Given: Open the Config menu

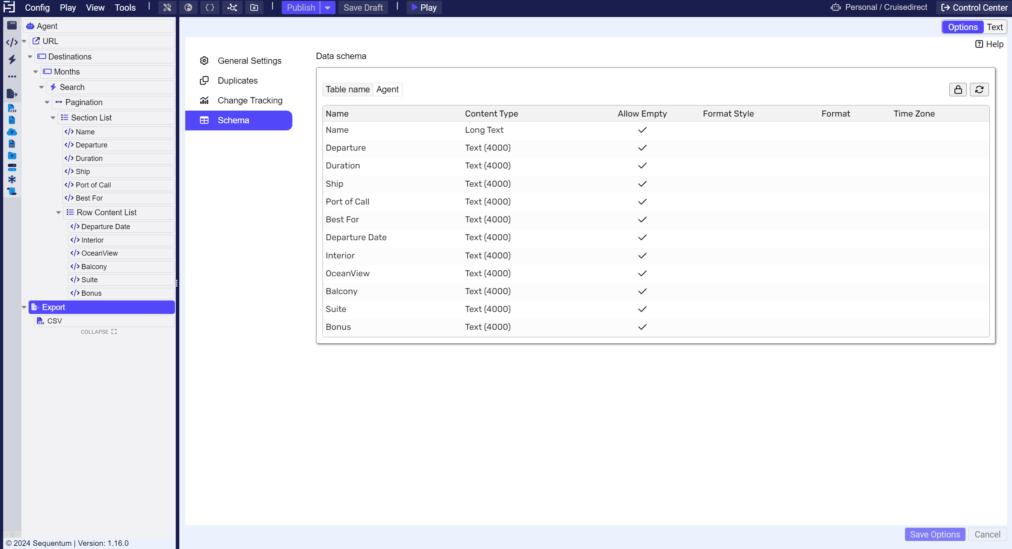Looking at the screenshot, I should (x=37, y=8).
